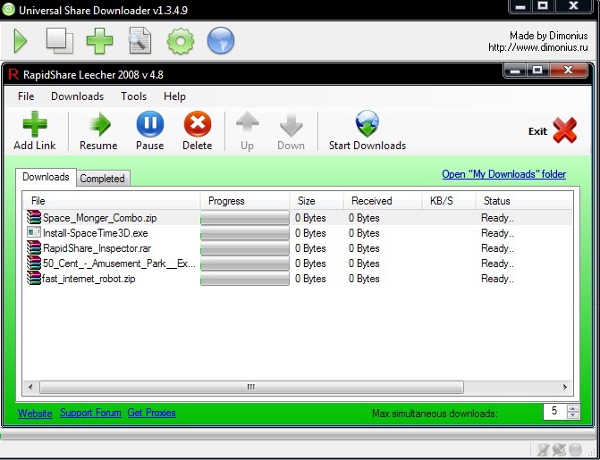Sort by the Received column header
Viewport: 600px width, 460px height.
383,201
